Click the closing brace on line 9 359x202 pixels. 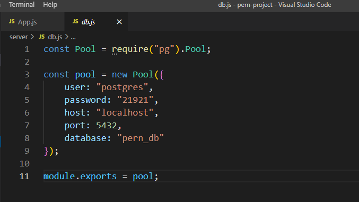coord(46,151)
